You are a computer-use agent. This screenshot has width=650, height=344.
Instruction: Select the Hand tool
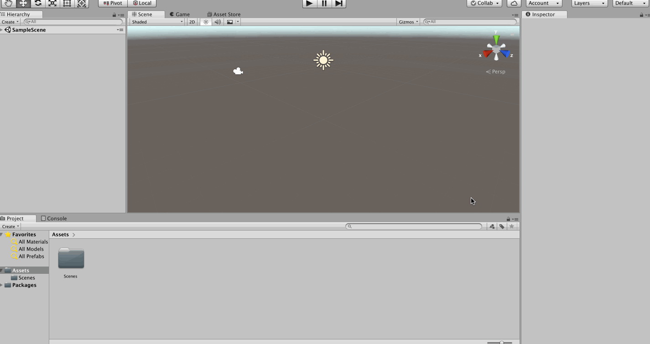click(8, 3)
